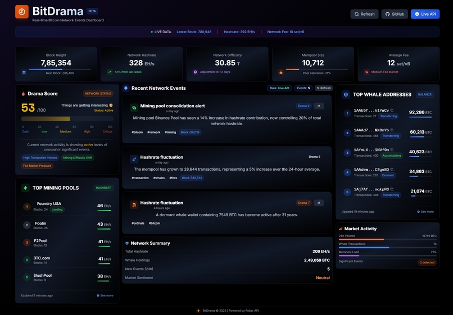
Task: Click the Average Fee market icon
Action: (366, 72)
